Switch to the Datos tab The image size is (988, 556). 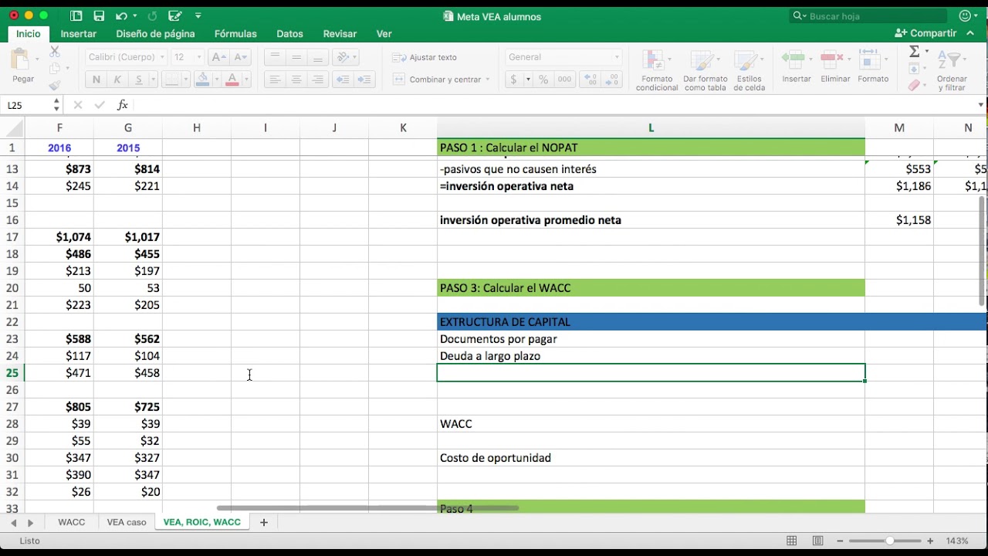(289, 34)
